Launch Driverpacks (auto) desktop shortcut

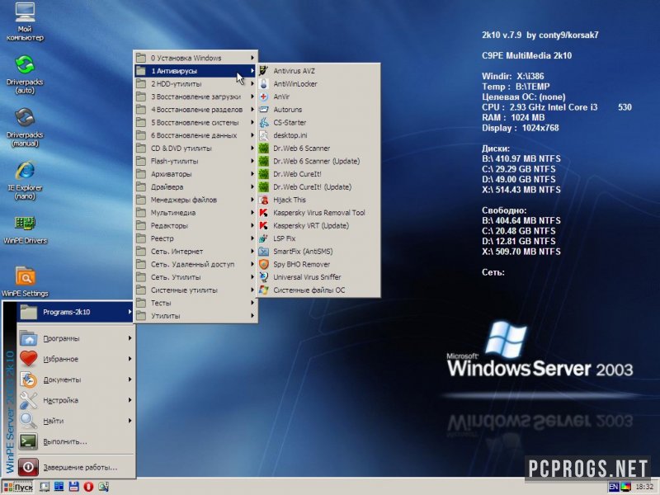coord(25,74)
